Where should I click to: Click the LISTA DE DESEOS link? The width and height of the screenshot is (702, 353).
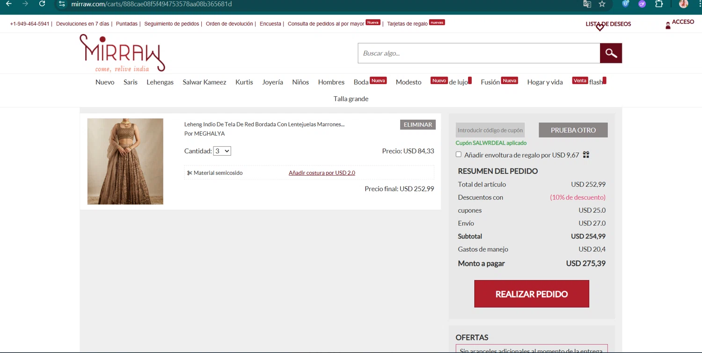608,24
